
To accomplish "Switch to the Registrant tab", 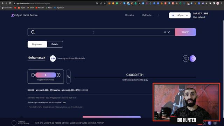I will pos(37,44).
